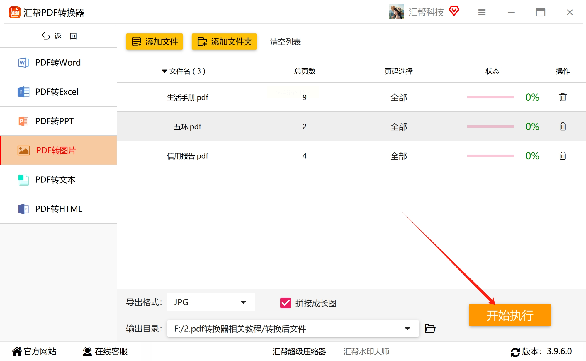Click the red VIP diamond icon
The image size is (586, 361).
click(454, 11)
